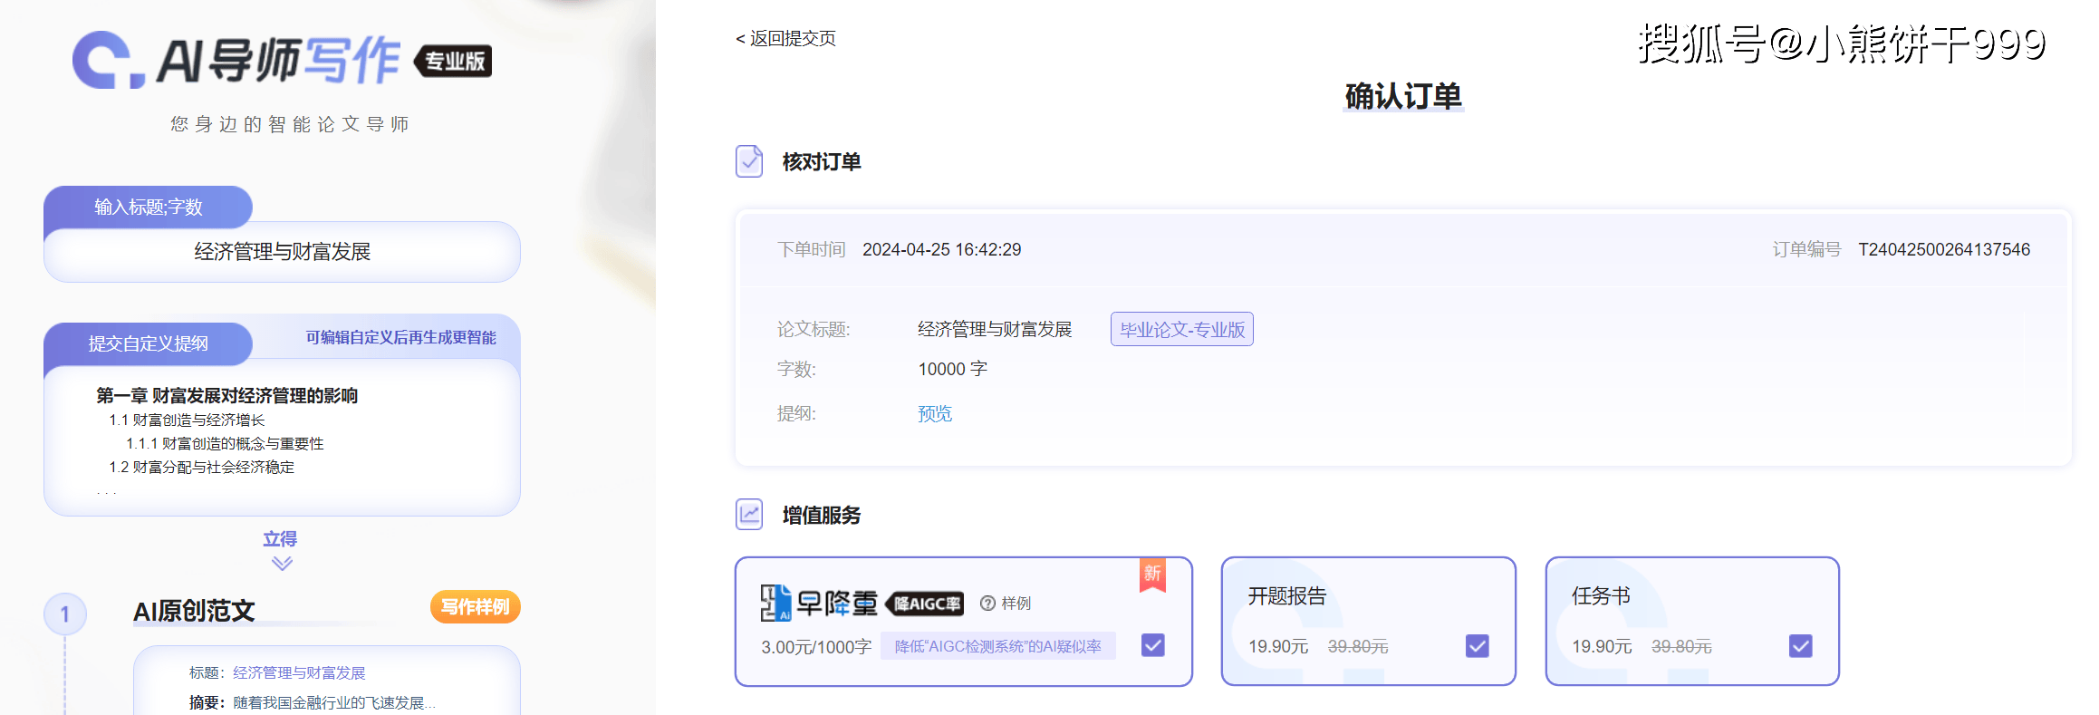The image size is (2099, 715).
Task: Click the AI导师写作 logo icon
Action: pyautogui.click(x=109, y=60)
